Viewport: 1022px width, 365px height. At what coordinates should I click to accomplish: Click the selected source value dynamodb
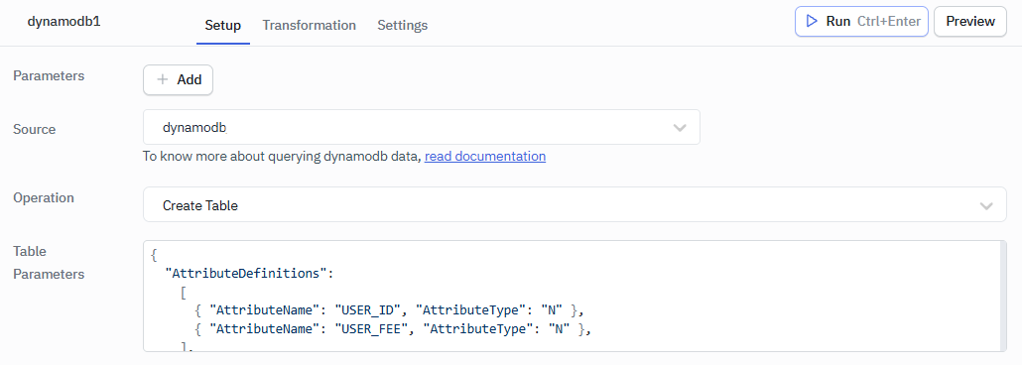(x=194, y=128)
